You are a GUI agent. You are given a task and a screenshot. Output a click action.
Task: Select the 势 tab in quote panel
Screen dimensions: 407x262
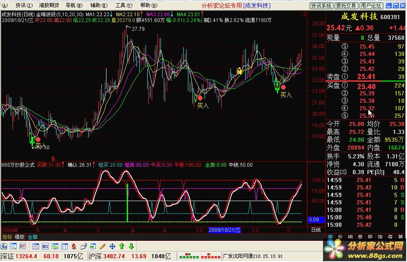[x=370, y=237]
